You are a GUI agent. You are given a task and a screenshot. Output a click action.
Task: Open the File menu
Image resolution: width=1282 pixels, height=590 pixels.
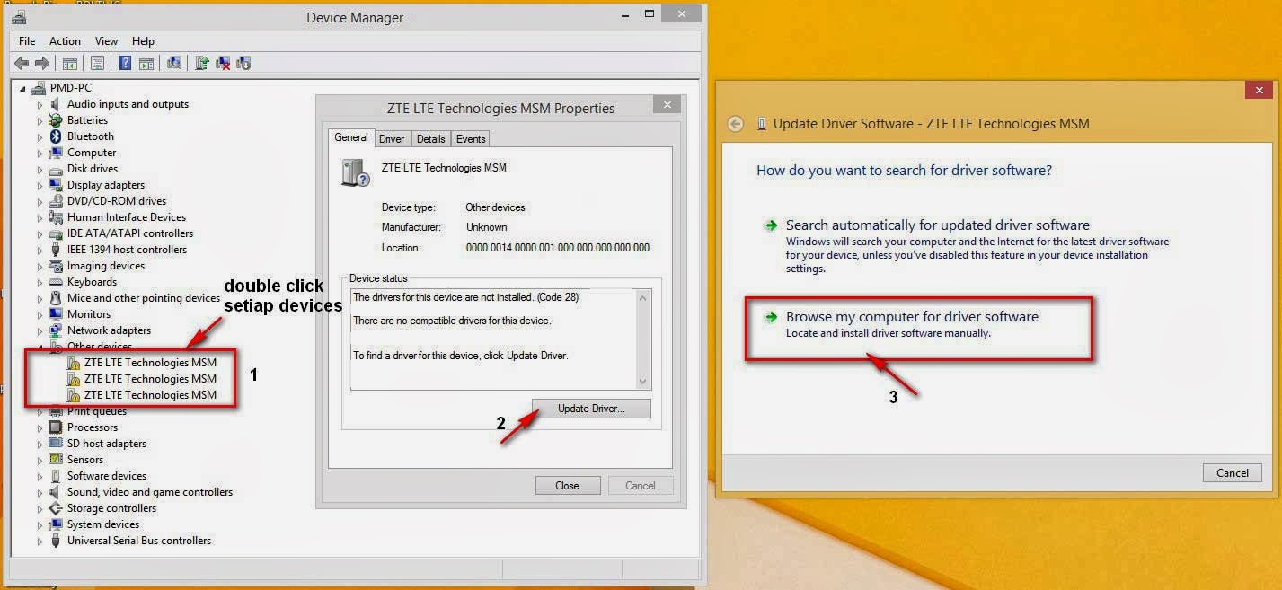[x=27, y=41]
